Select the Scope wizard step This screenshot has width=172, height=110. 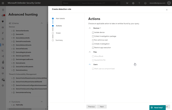pos(58,33)
